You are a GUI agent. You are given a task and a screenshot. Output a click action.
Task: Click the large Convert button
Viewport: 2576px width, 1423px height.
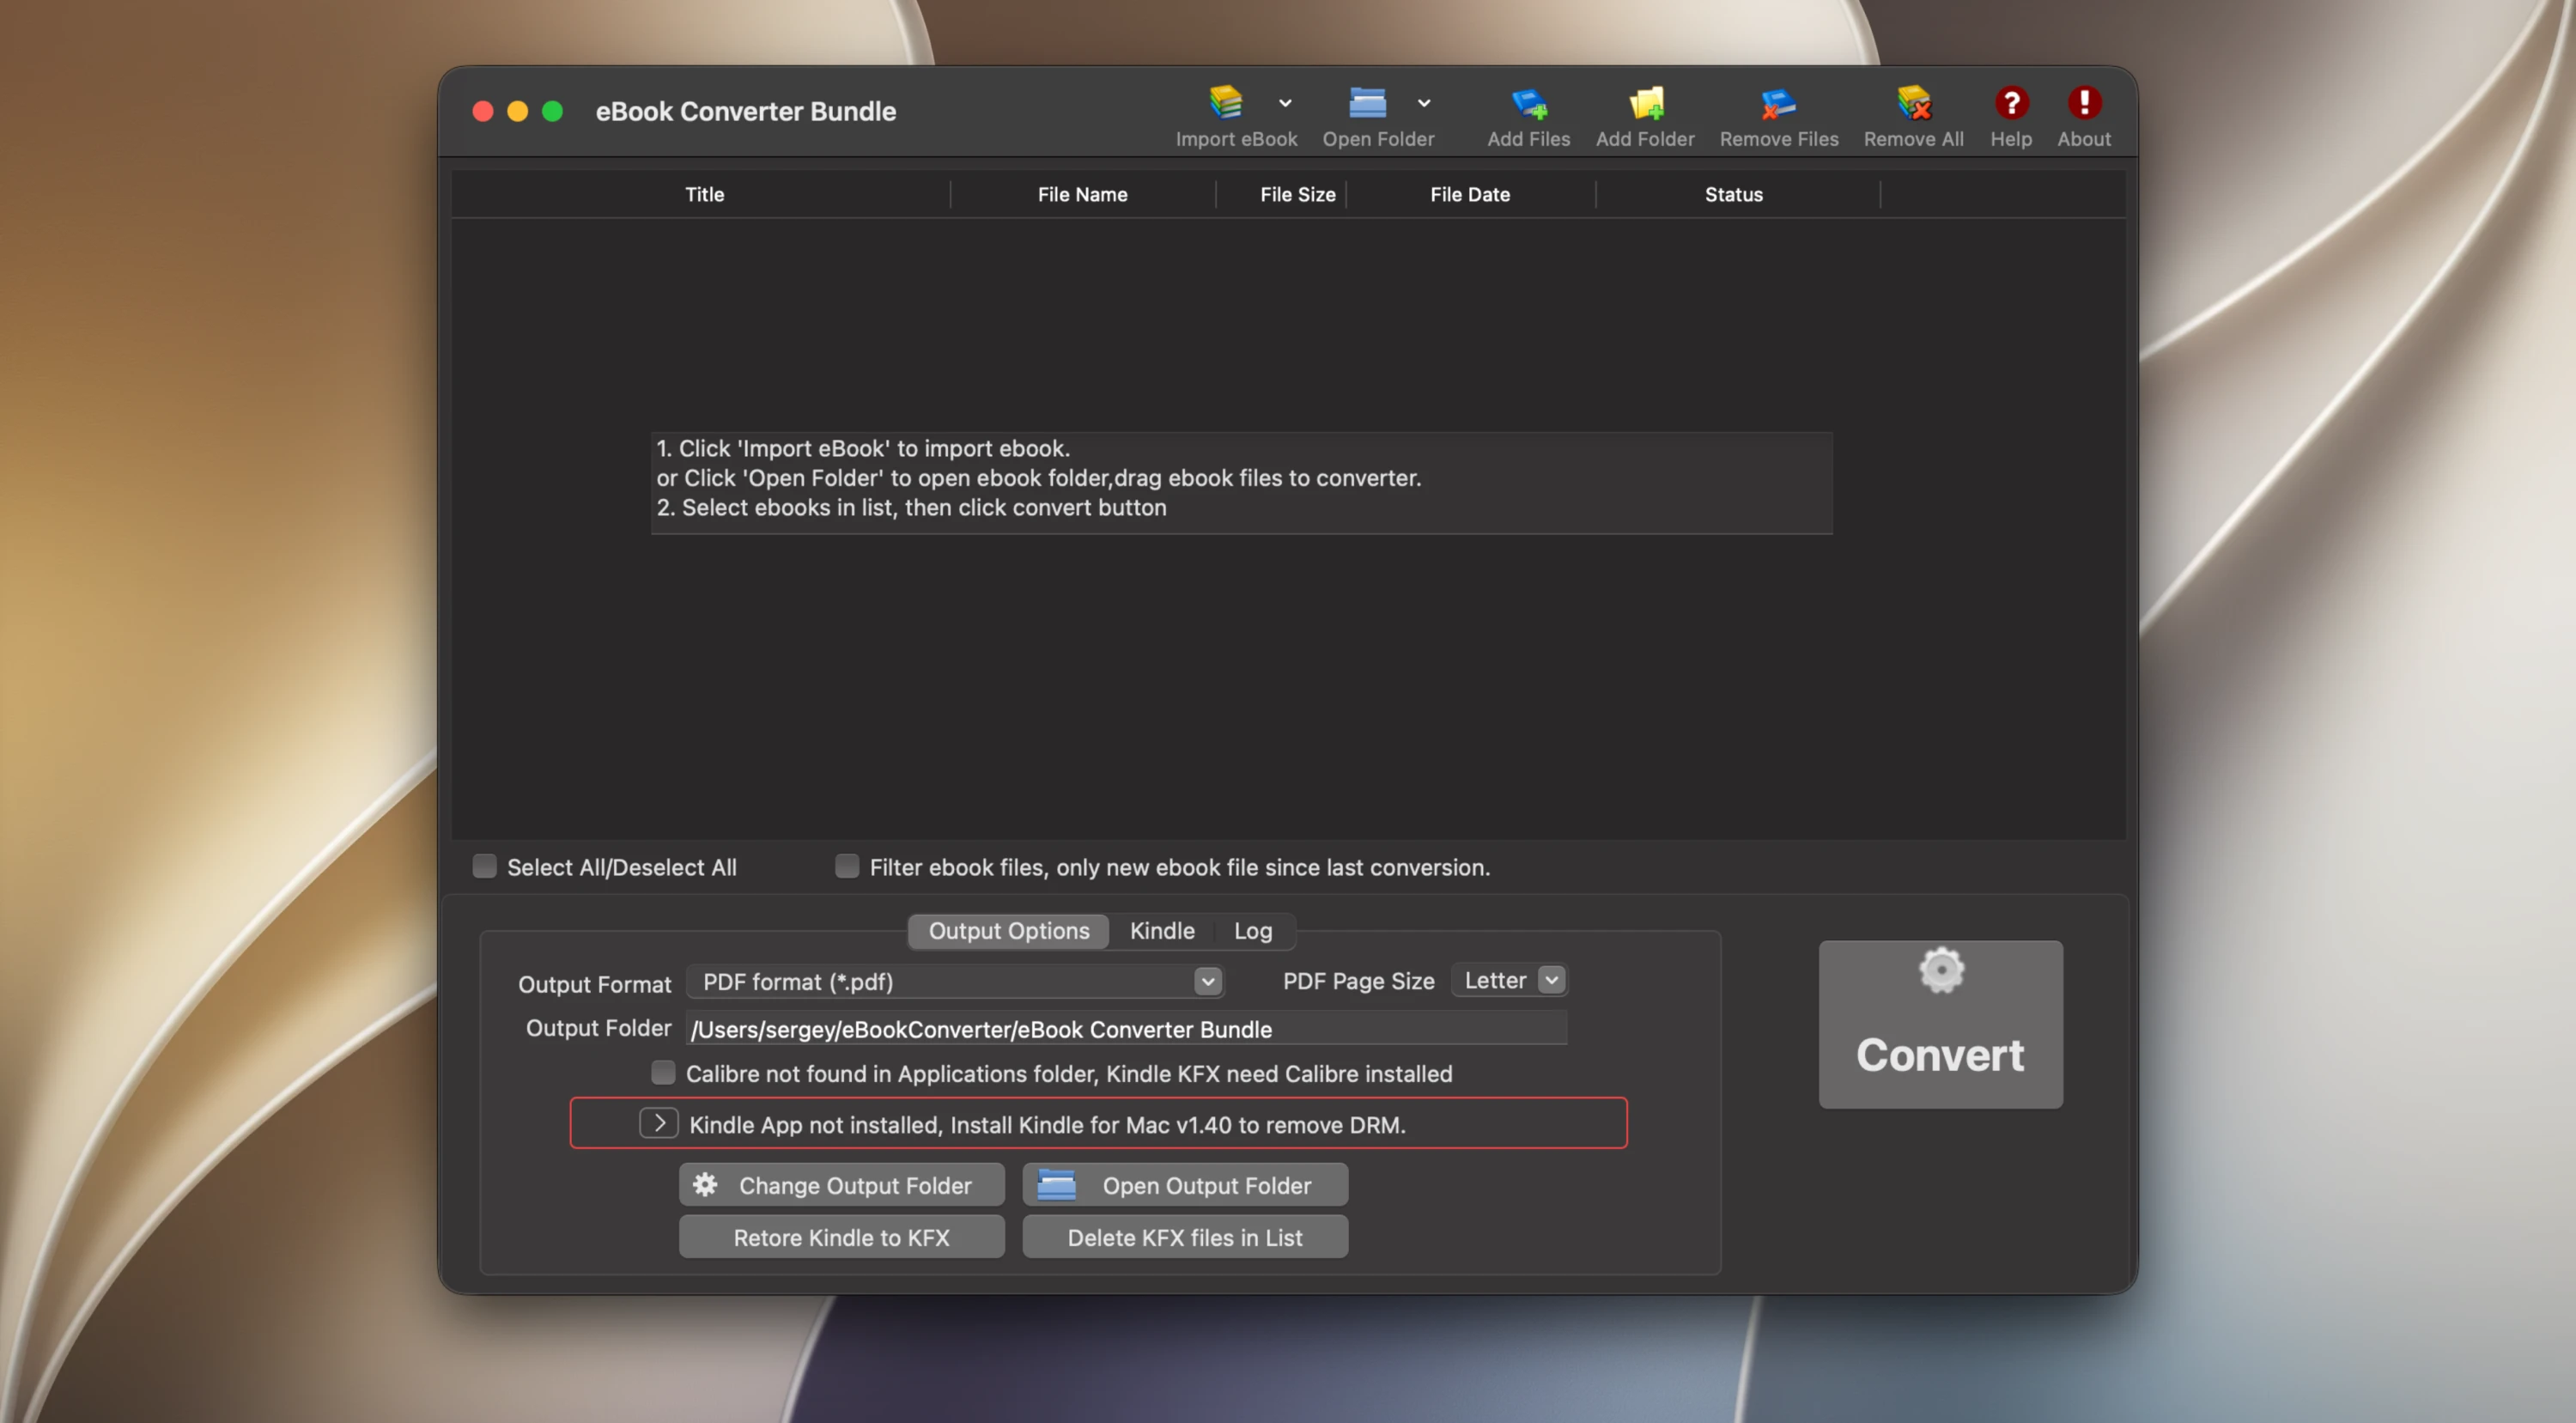1940,1024
